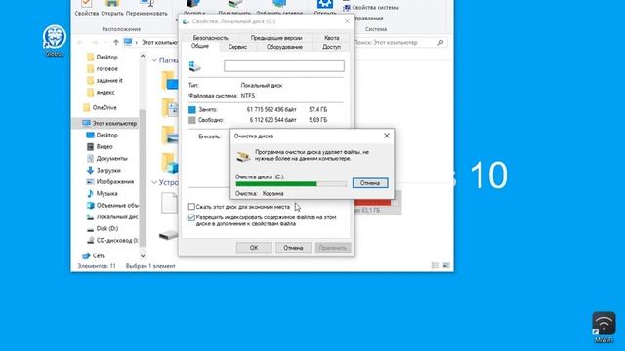
Task: Select the drive icon below Устройства
Action: click(x=168, y=235)
